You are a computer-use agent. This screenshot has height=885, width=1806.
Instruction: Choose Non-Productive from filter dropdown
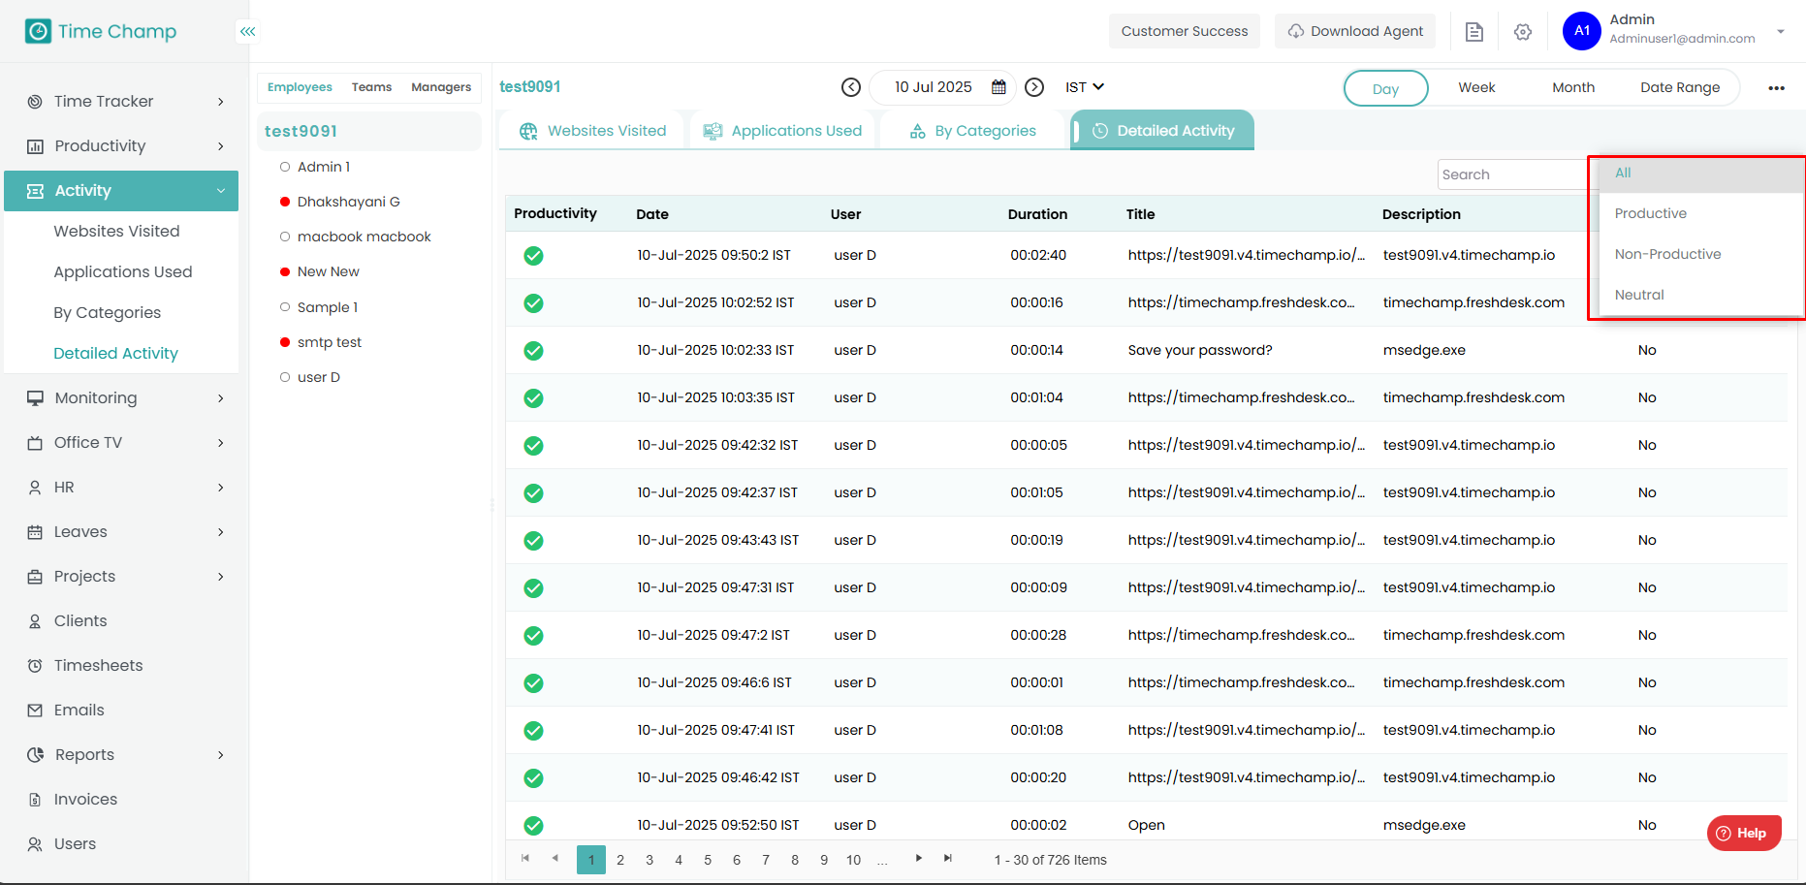1667,254
